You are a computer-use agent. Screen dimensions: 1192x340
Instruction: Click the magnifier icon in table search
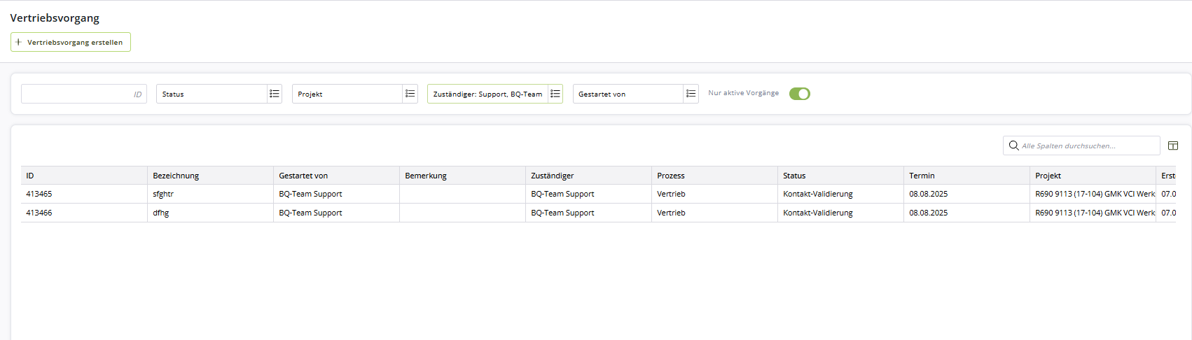[1013, 146]
